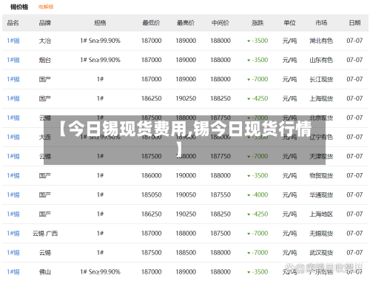The width and height of the screenshot is (370, 281).
Task: Click the middle price 187550
Action: coord(221,194)
